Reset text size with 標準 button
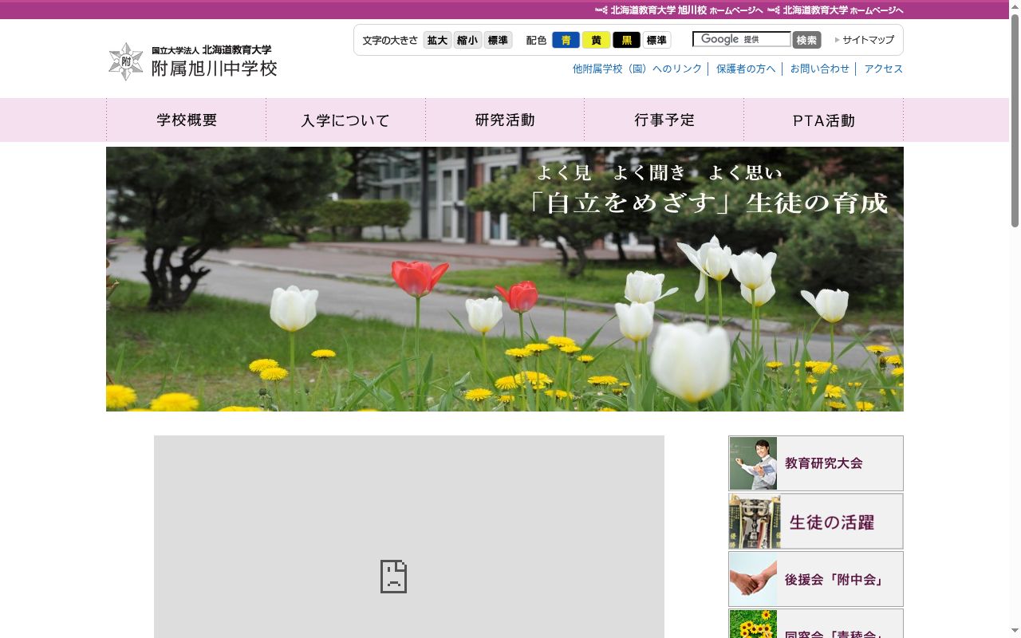The width and height of the screenshot is (1021, 638). 498,40
